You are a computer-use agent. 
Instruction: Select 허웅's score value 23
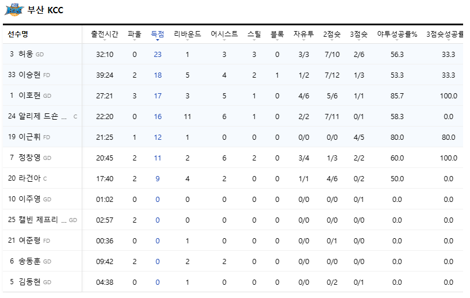coord(158,55)
